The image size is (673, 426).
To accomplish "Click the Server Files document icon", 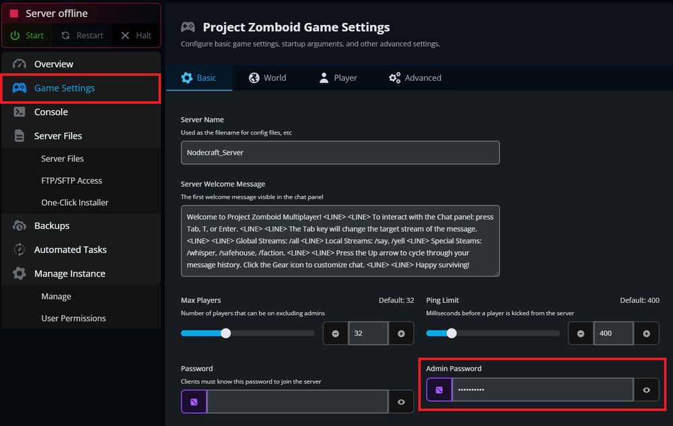I will click(20, 135).
